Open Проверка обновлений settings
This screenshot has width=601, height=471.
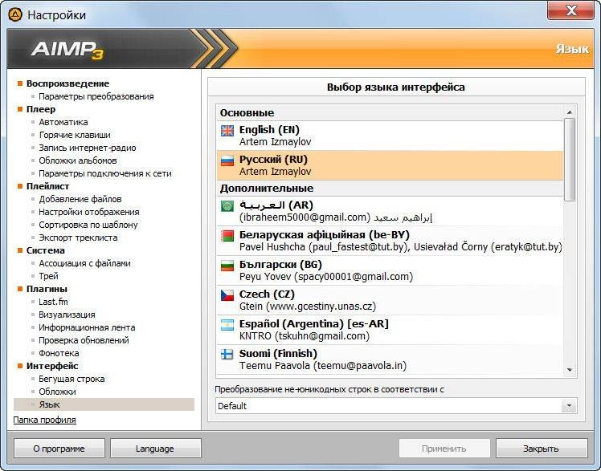pyautogui.click(x=84, y=340)
